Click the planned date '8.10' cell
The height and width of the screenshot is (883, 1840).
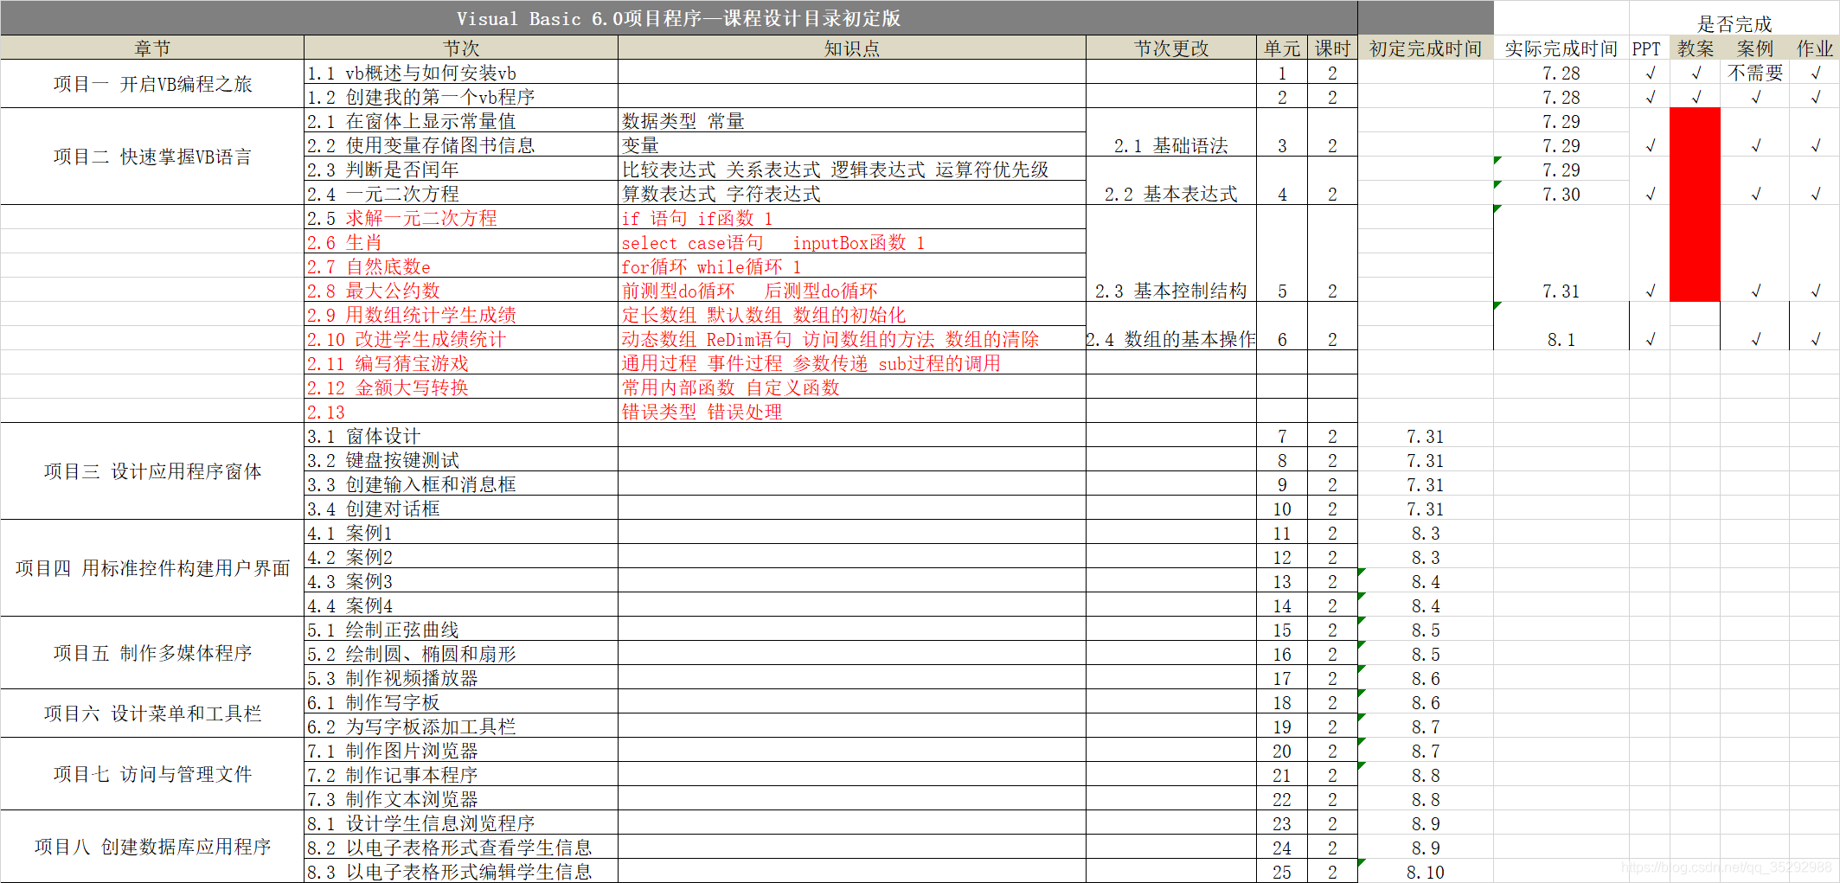pyautogui.click(x=1426, y=872)
